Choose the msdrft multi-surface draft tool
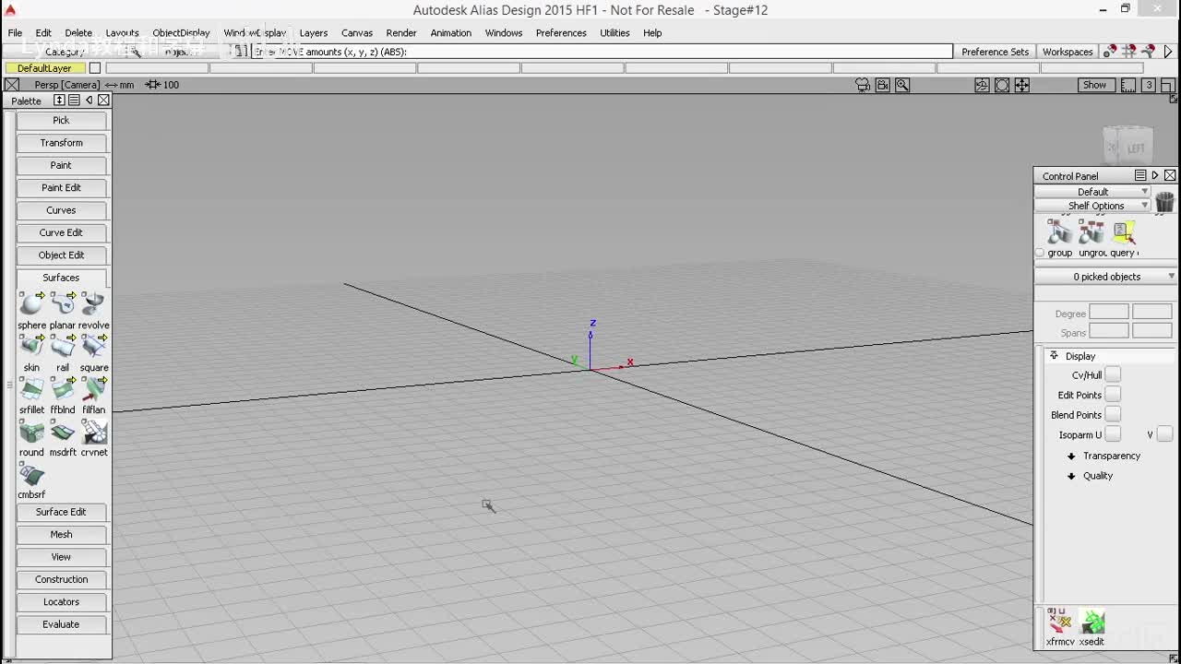The height and width of the screenshot is (664, 1181). (63, 431)
